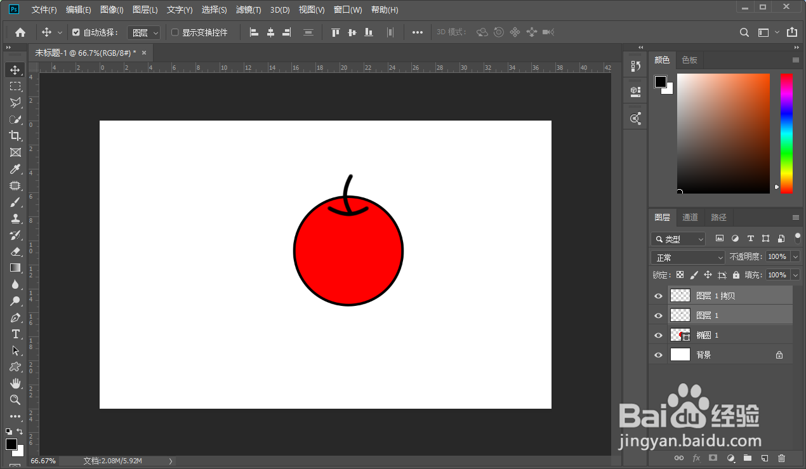Image resolution: width=806 pixels, height=469 pixels.
Task: Select the Brush tool
Action: pyautogui.click(x=15, y=202)
